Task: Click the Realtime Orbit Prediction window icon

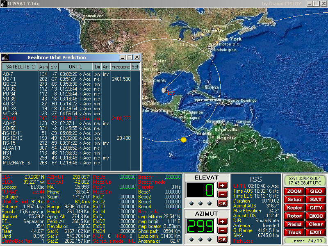Action: [5, 57]
